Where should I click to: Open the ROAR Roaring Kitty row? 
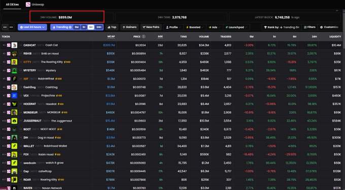pyautogui.click(x=171, y=180)
